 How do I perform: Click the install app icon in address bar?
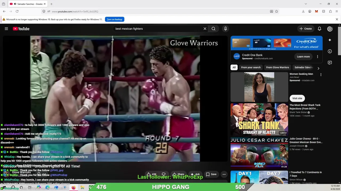coord(271,11)
